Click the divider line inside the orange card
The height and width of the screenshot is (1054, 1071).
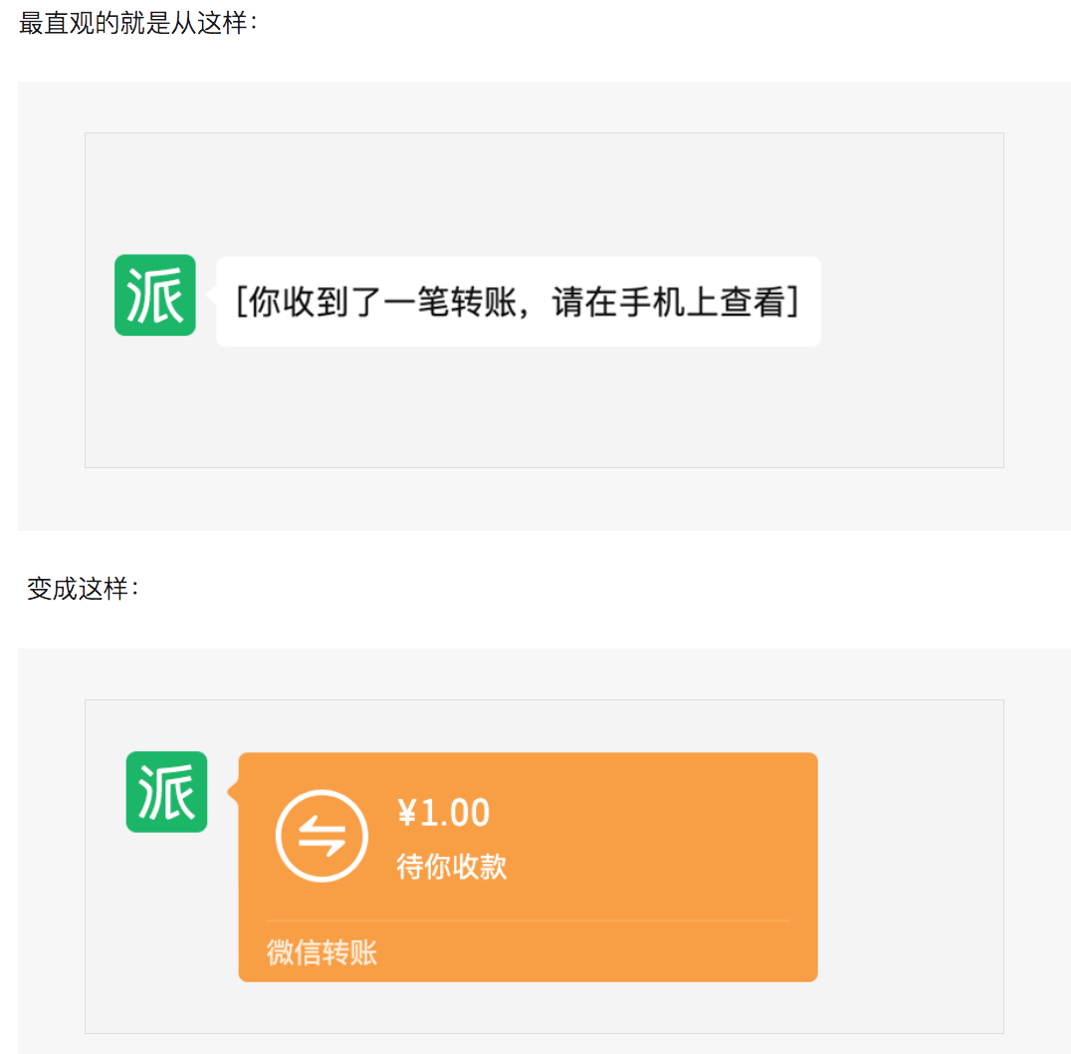[528, 921]
